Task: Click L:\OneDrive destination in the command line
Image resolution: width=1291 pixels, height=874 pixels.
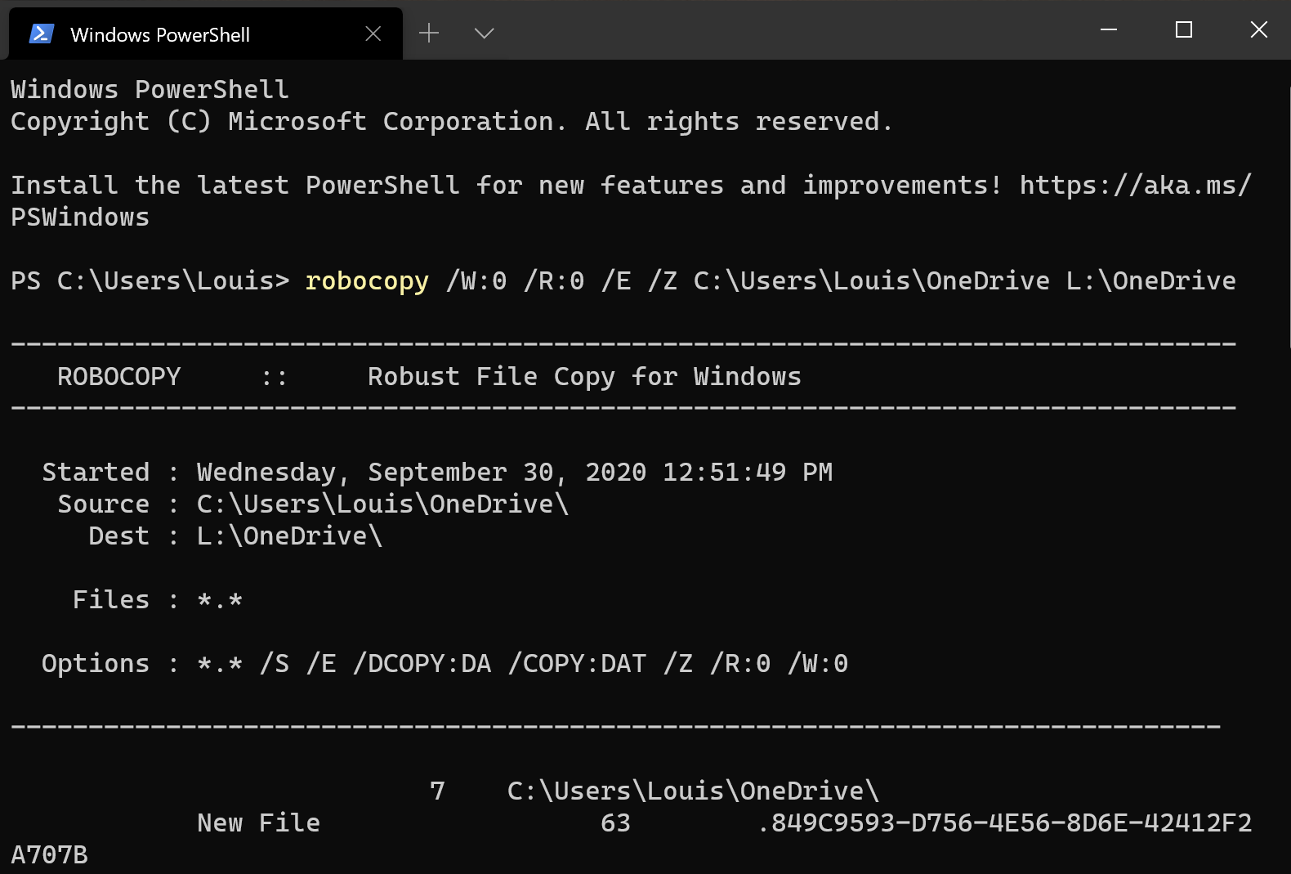Action: (1151, 281)
